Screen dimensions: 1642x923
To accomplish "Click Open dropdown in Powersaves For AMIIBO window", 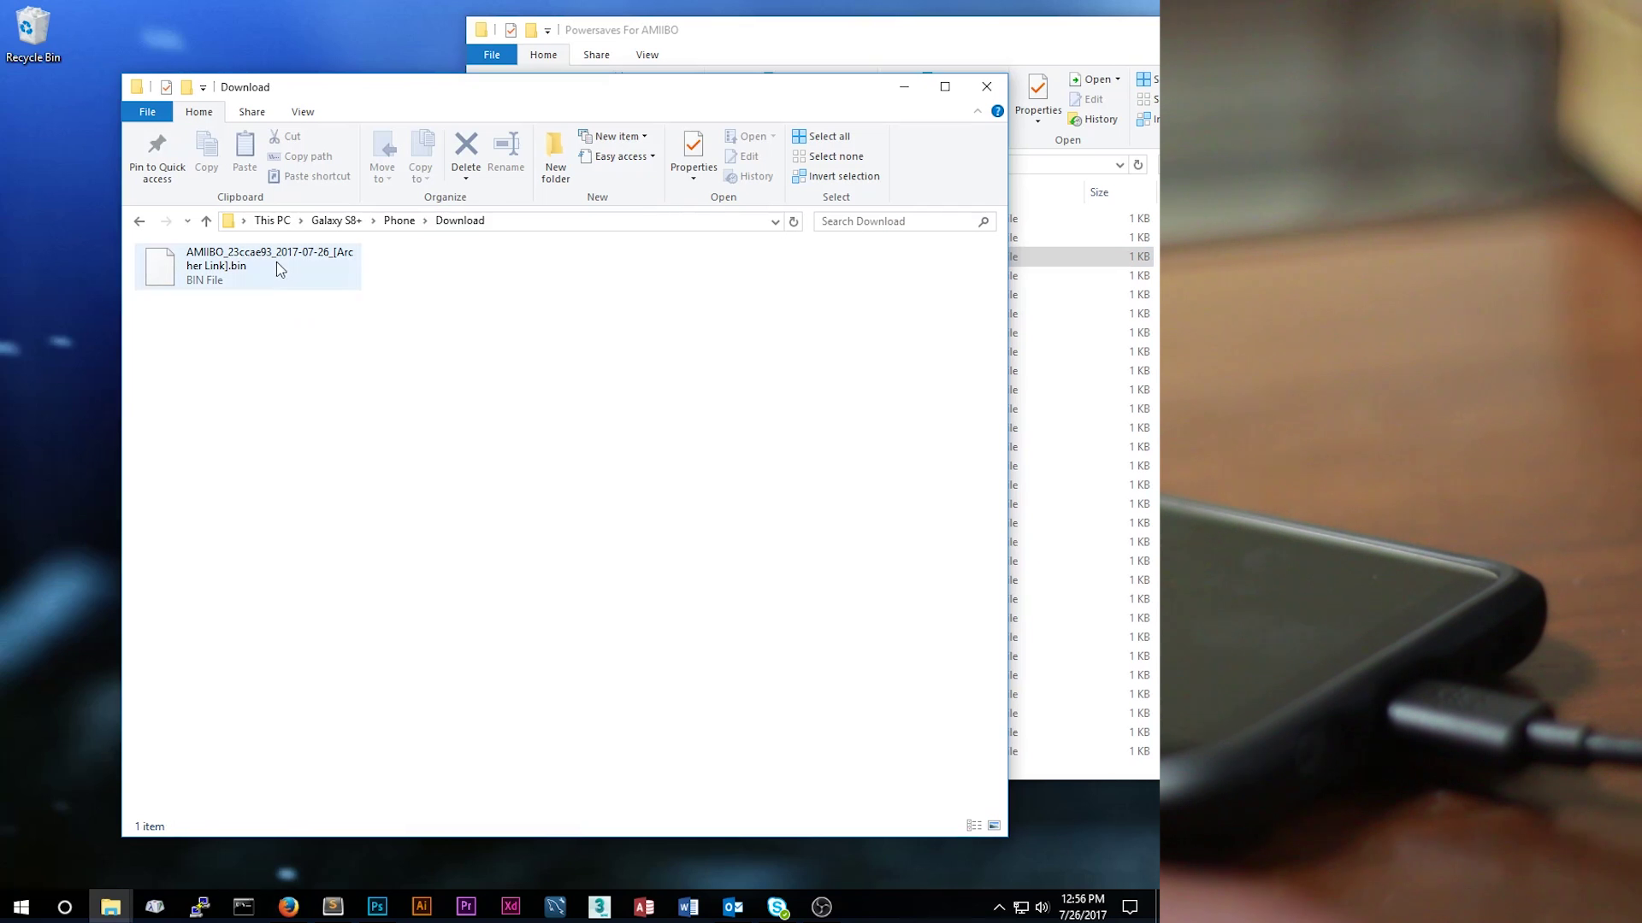I will (x=1095, y=79).
